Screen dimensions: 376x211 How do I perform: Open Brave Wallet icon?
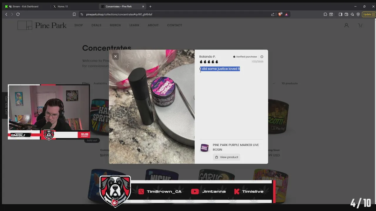tap(346, 14)
